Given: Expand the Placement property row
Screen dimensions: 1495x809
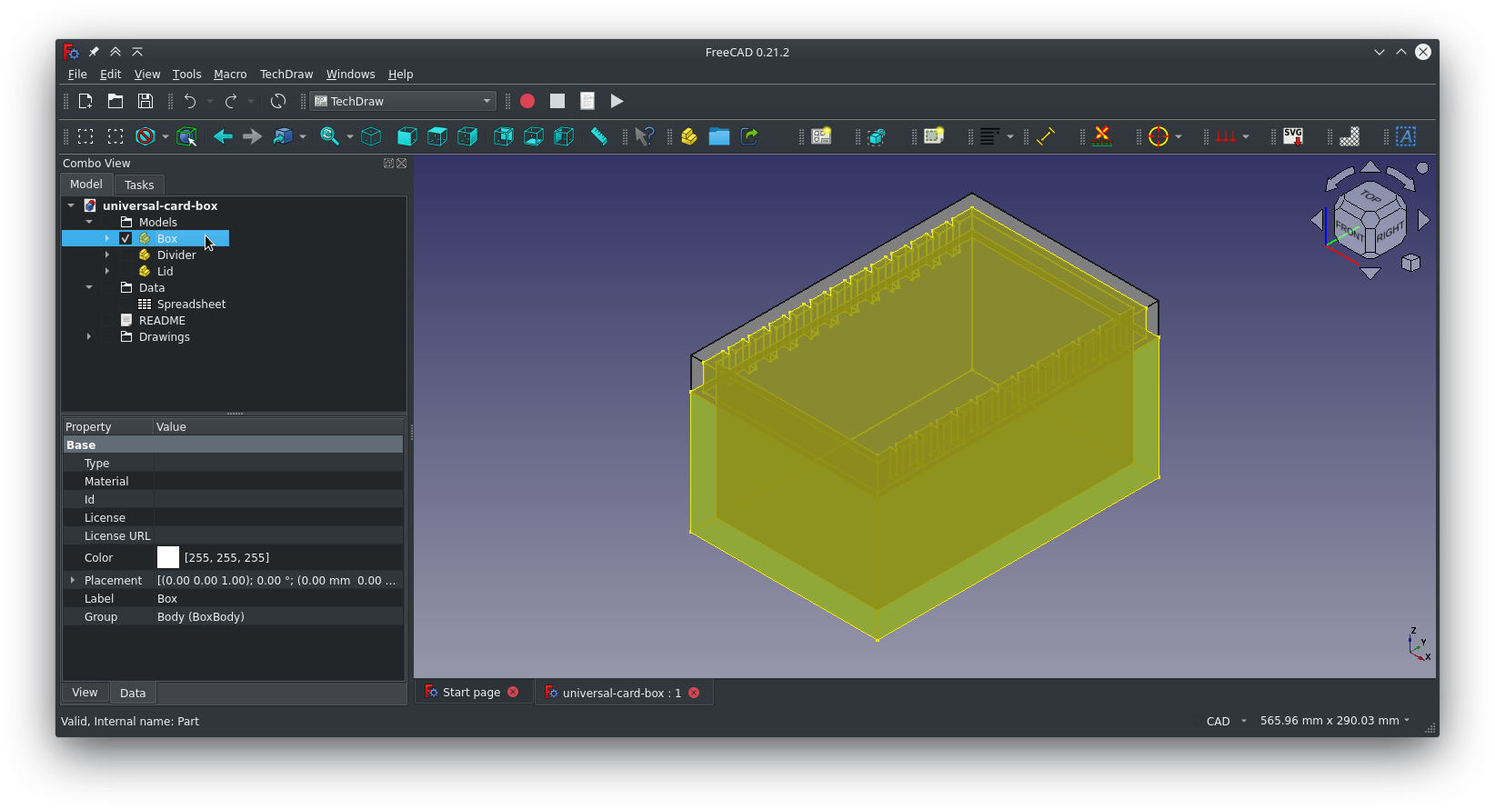Looking at the screenshot, I should coord(73,580).
